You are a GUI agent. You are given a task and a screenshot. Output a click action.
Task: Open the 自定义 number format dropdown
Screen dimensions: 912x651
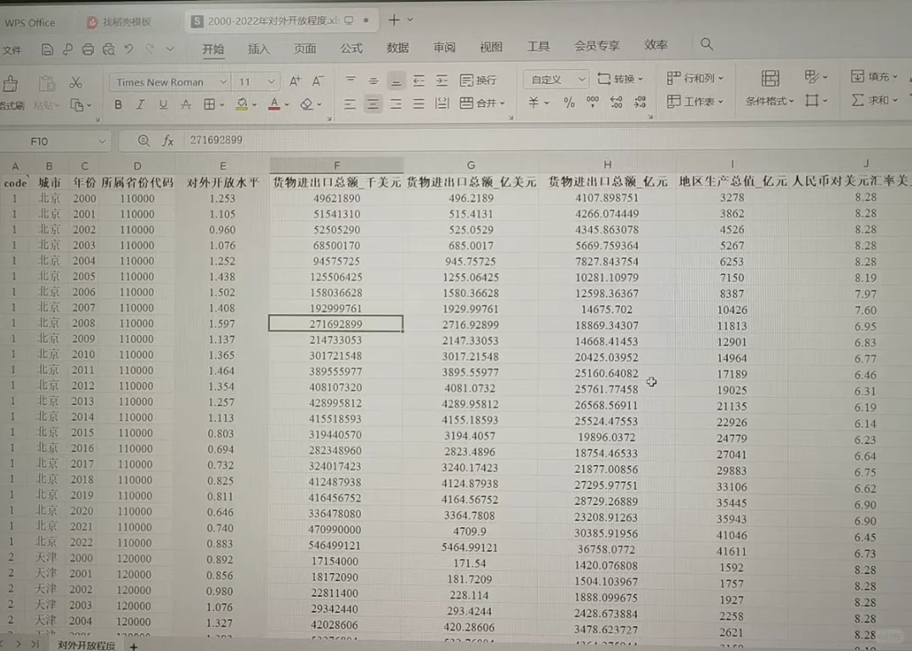point(582,79)
